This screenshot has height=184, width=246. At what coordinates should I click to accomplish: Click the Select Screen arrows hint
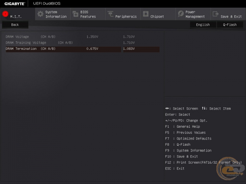coord(181,108)
